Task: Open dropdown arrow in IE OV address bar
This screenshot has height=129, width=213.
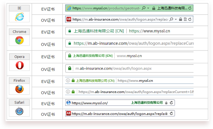Action: point(176,19)
